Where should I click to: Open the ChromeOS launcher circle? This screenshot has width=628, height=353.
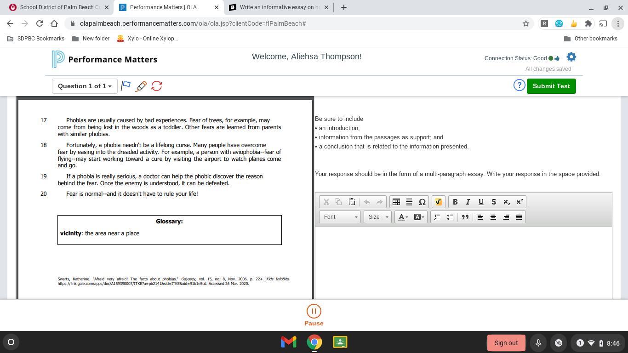(x=11, y=342)
